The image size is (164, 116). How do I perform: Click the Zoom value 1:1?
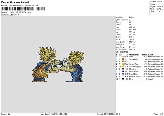(x=159, y=12)
